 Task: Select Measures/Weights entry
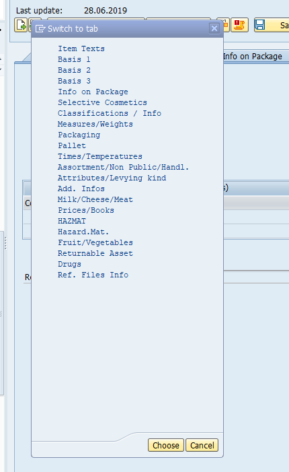95,124
